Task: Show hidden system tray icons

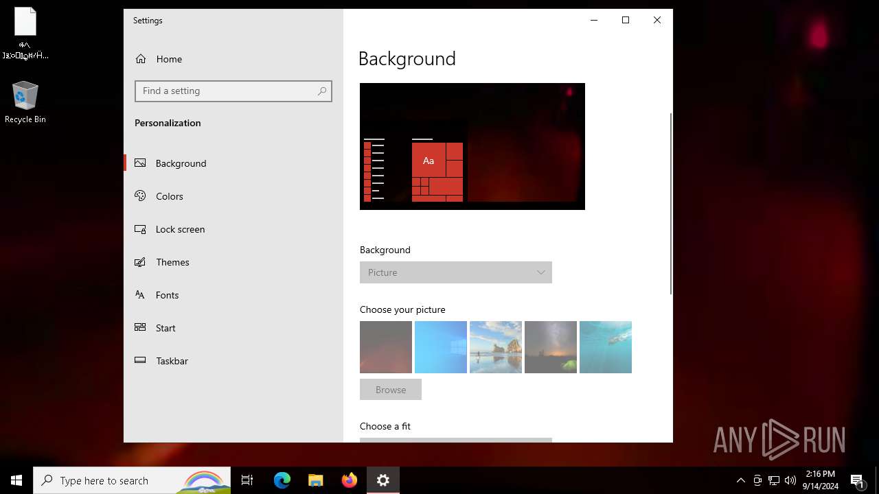Action: (x=740, y=480)
